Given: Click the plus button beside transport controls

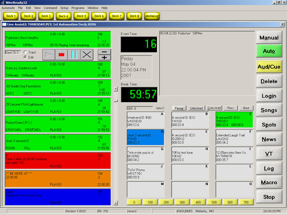Looking at the screenshot, I should (104, 58).
